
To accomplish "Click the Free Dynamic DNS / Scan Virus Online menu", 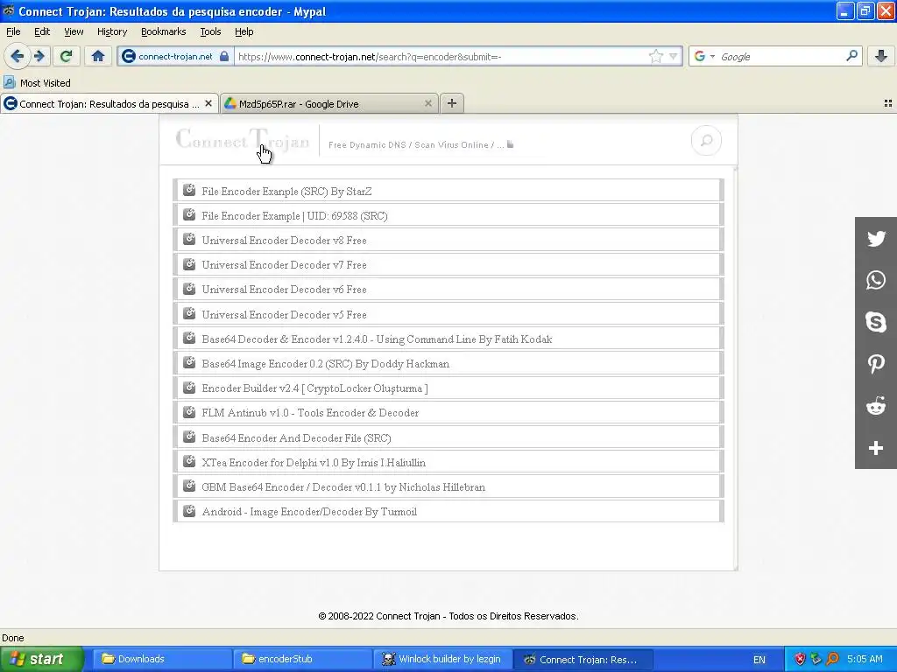I will point(420,144).
